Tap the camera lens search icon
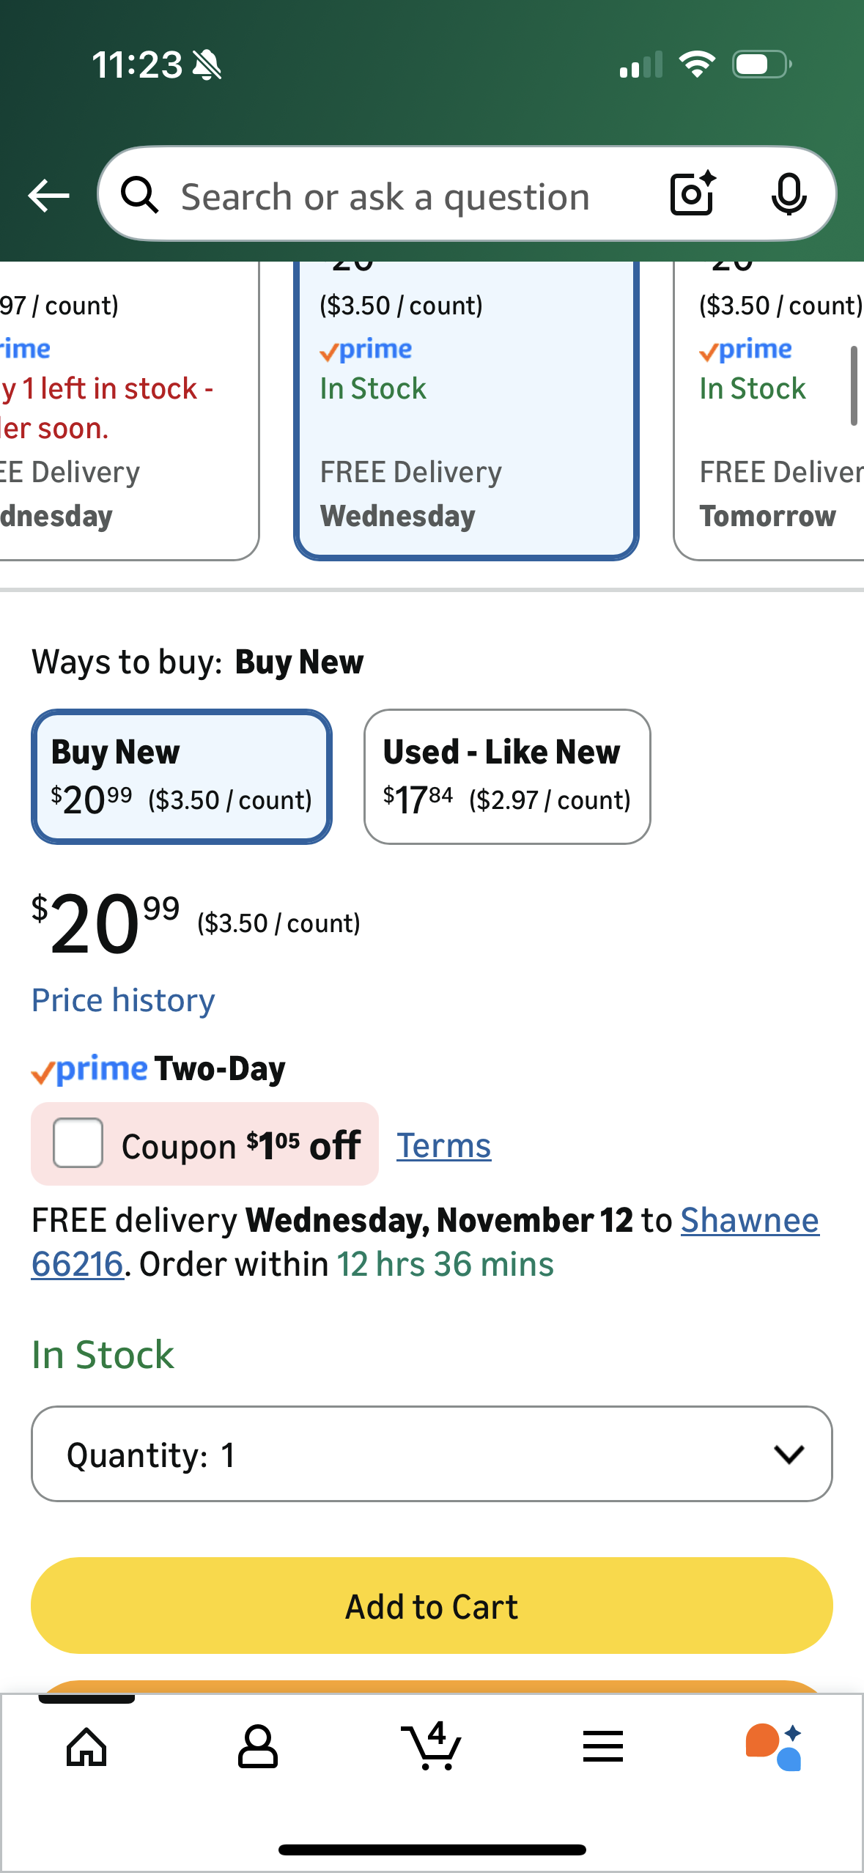Viewport: 864px width, 1873px height. 692,194
